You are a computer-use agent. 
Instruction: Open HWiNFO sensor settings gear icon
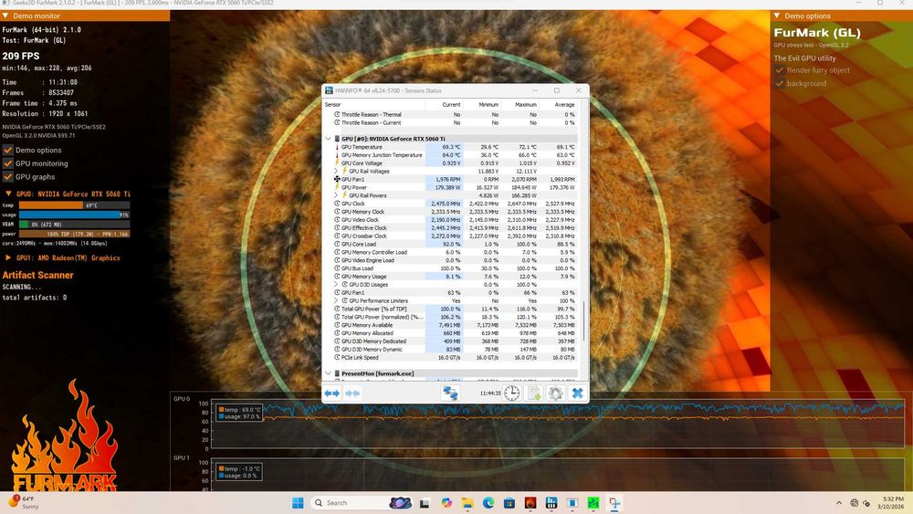coord(555,393)
